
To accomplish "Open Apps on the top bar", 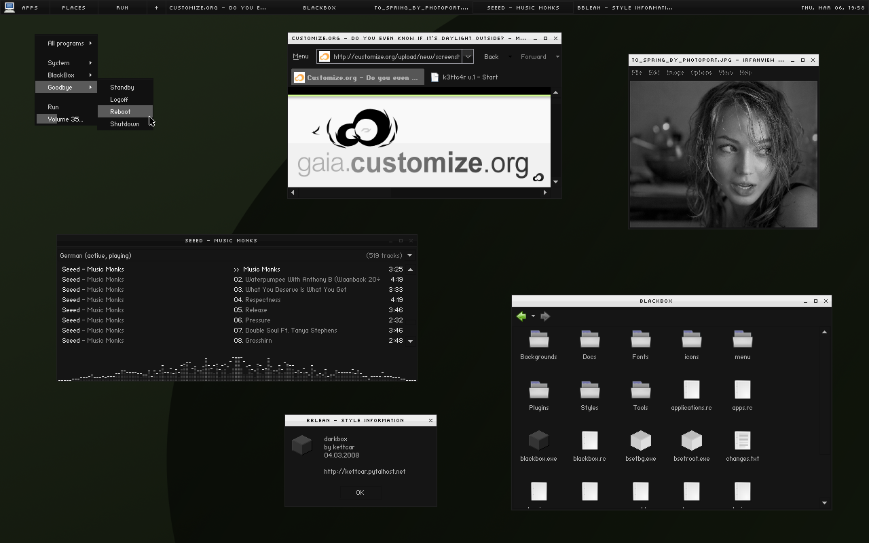I will point(30,8).
